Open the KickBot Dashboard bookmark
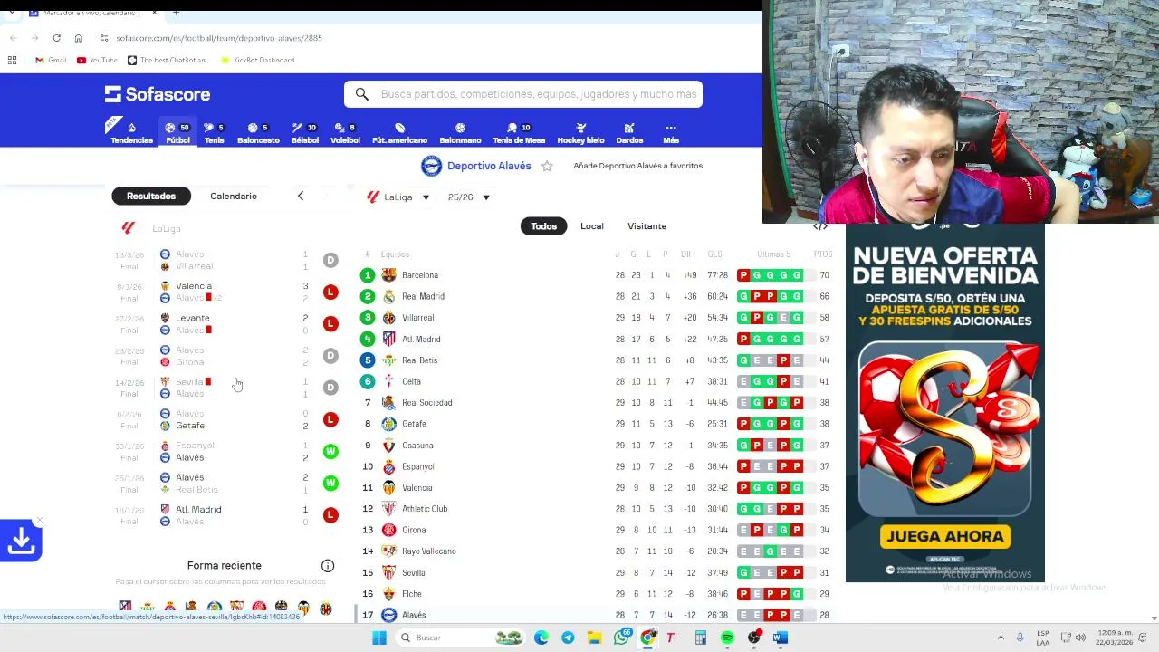 click(x=258, y=60)
